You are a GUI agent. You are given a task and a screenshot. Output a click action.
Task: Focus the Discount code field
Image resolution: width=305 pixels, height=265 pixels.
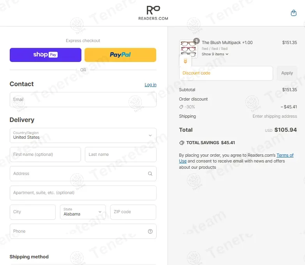coord(226,73)
